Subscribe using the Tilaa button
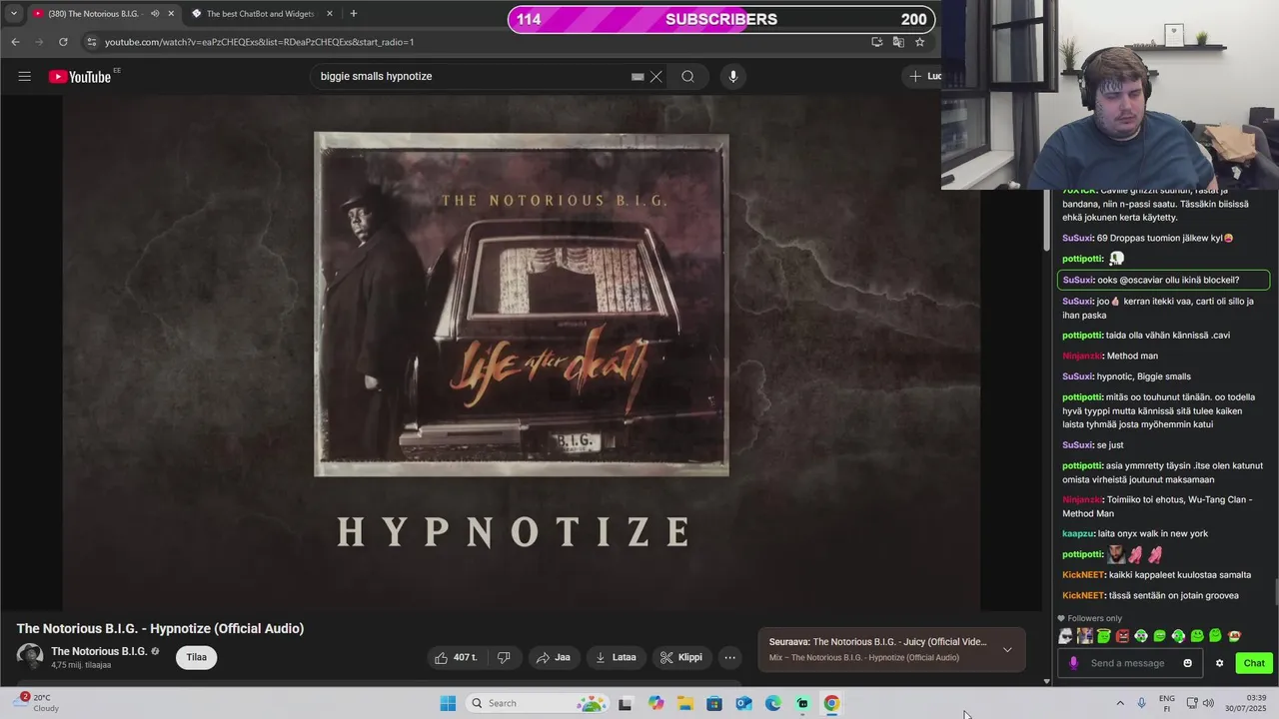 click(197, 657)
